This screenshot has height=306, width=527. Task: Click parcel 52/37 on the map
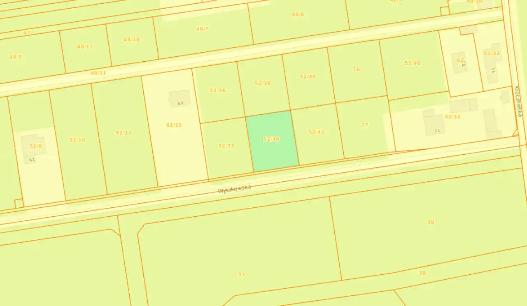click(x=226, y=146)
